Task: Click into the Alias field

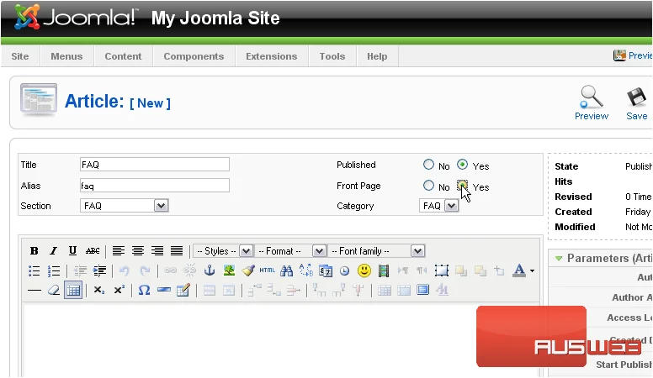Action: pyautogui.click(x=155, y=186)
